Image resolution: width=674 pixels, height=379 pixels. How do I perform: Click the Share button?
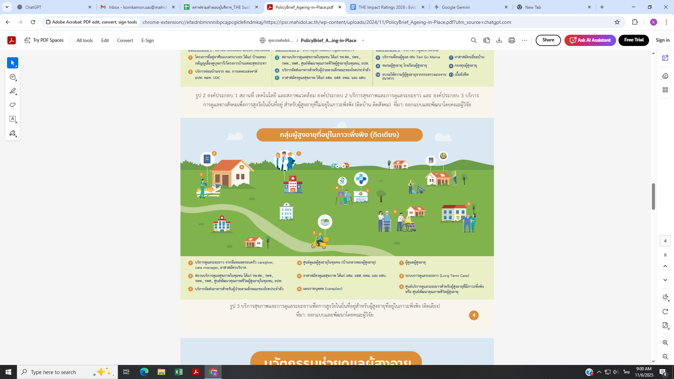coord(548,40)
